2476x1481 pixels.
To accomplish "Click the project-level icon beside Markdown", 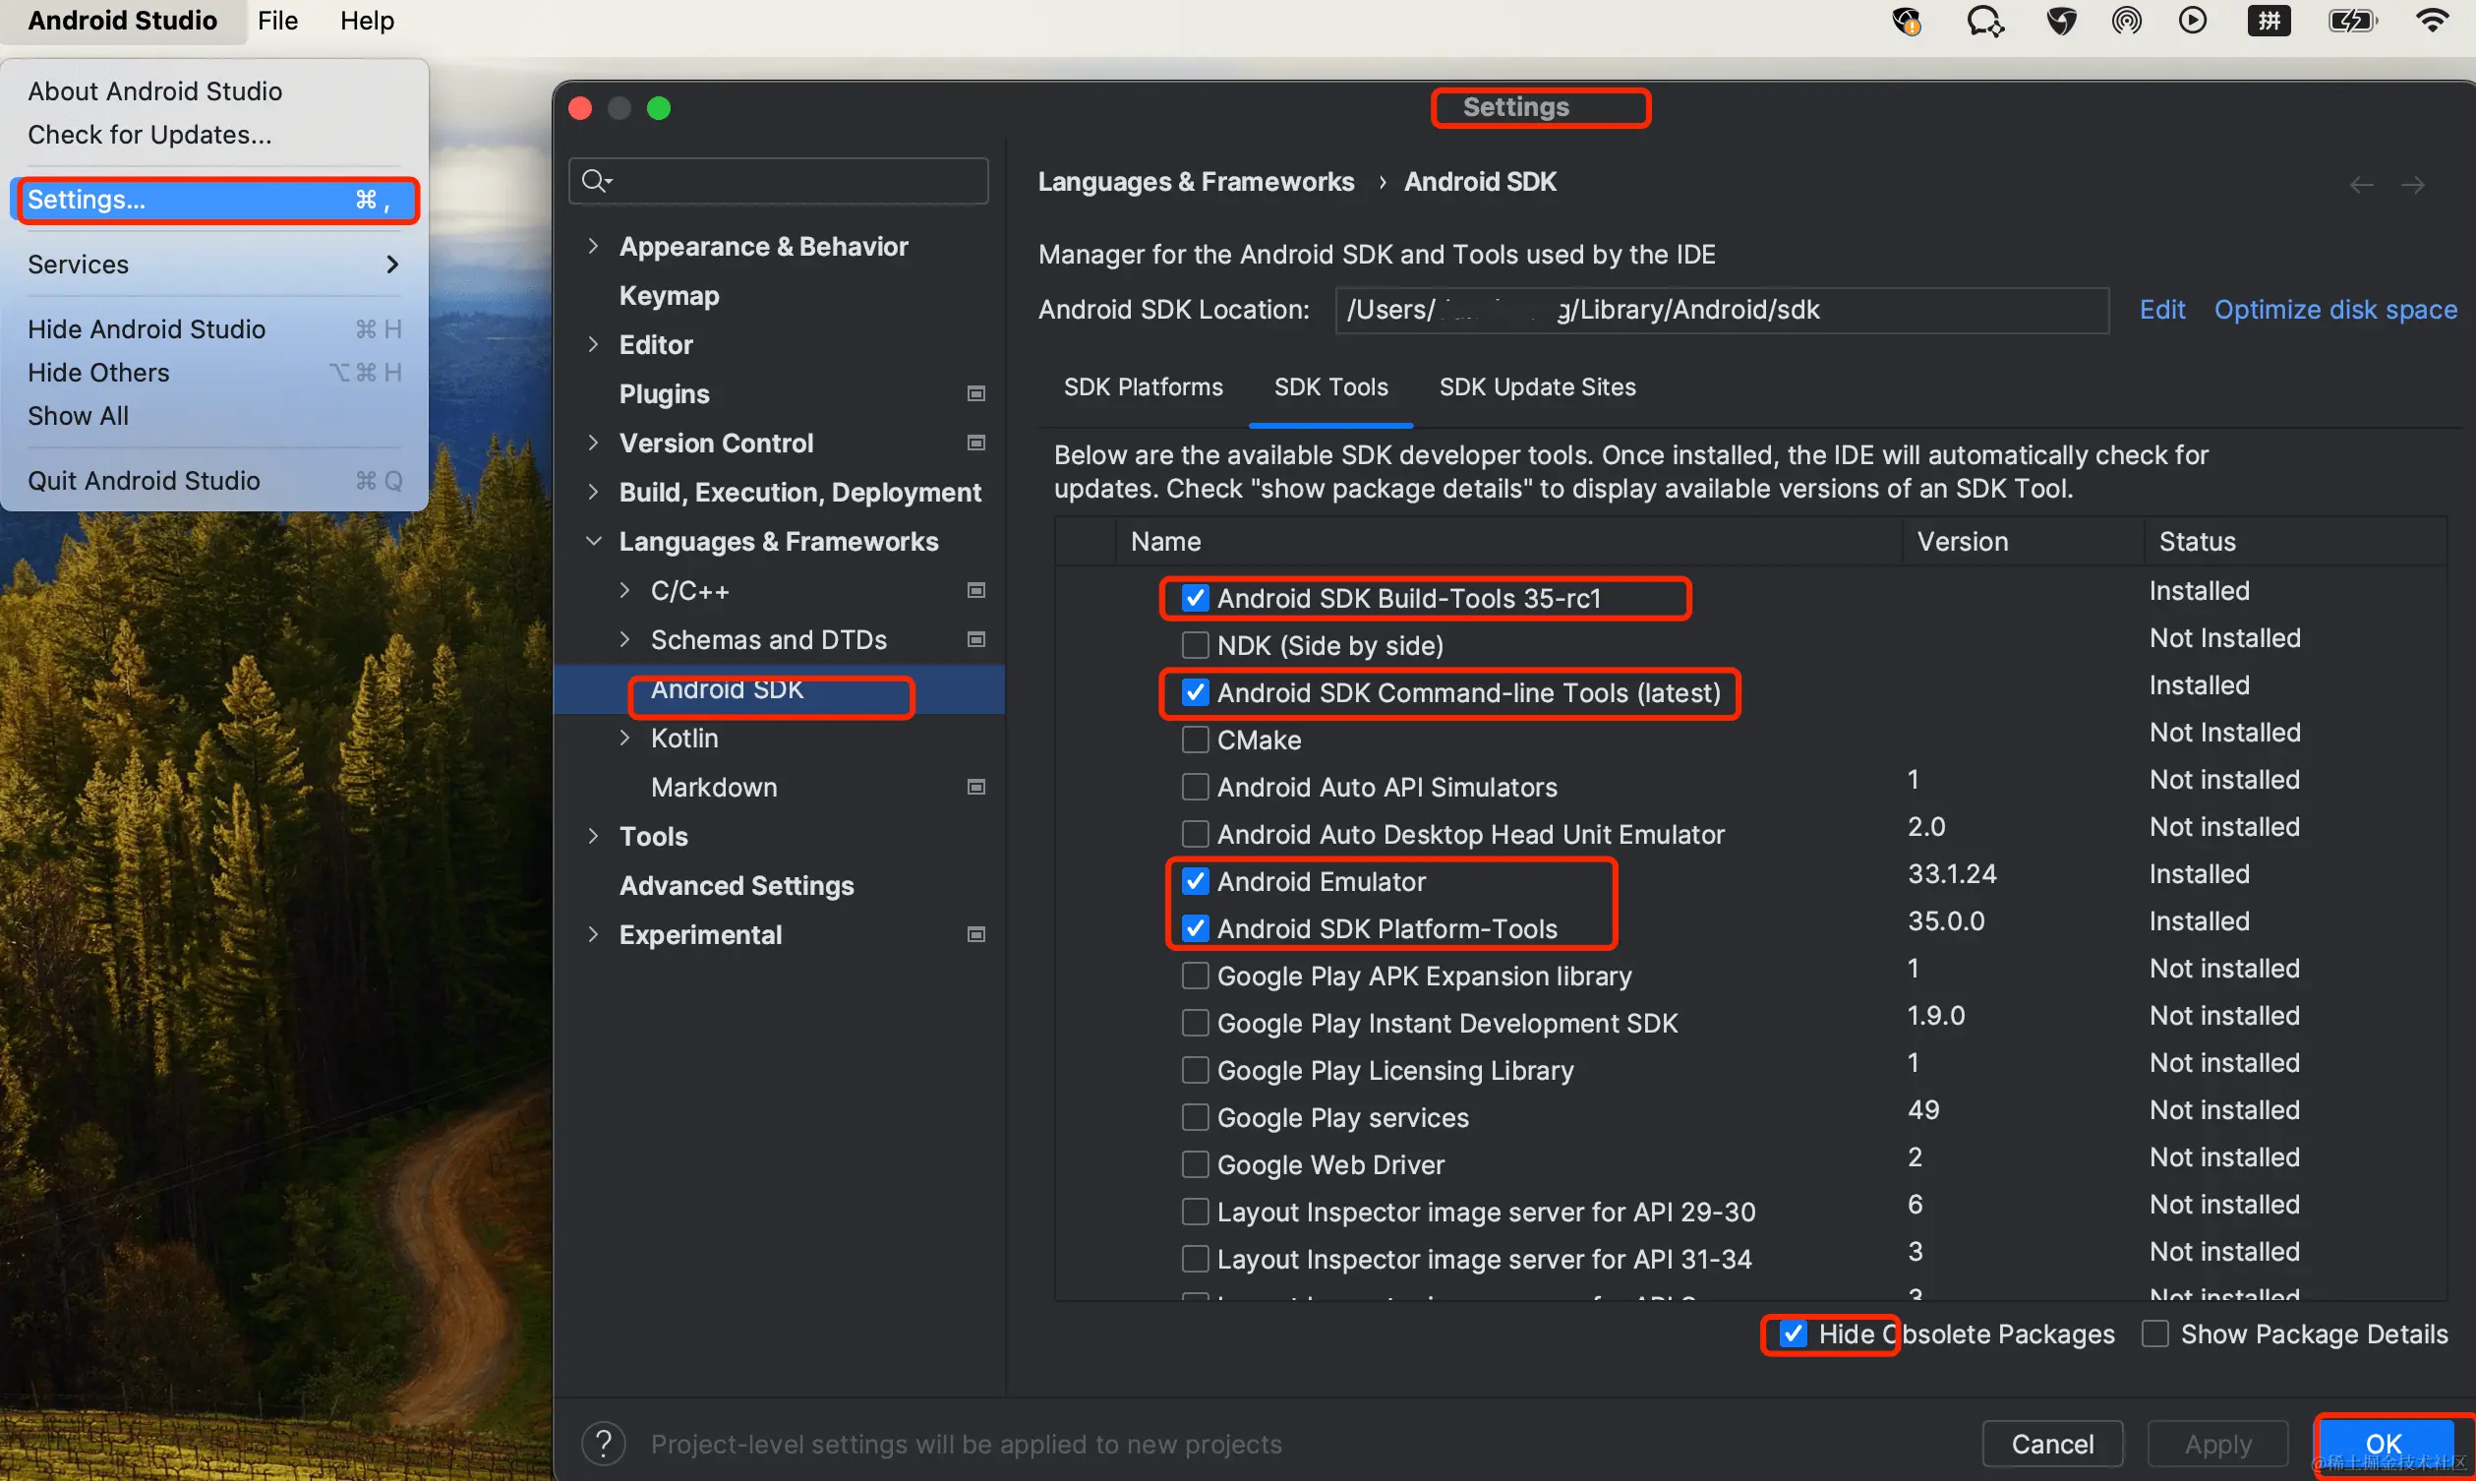I will point(976,787).
